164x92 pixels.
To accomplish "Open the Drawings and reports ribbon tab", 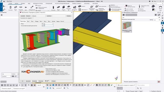I will tap(38, 4).
